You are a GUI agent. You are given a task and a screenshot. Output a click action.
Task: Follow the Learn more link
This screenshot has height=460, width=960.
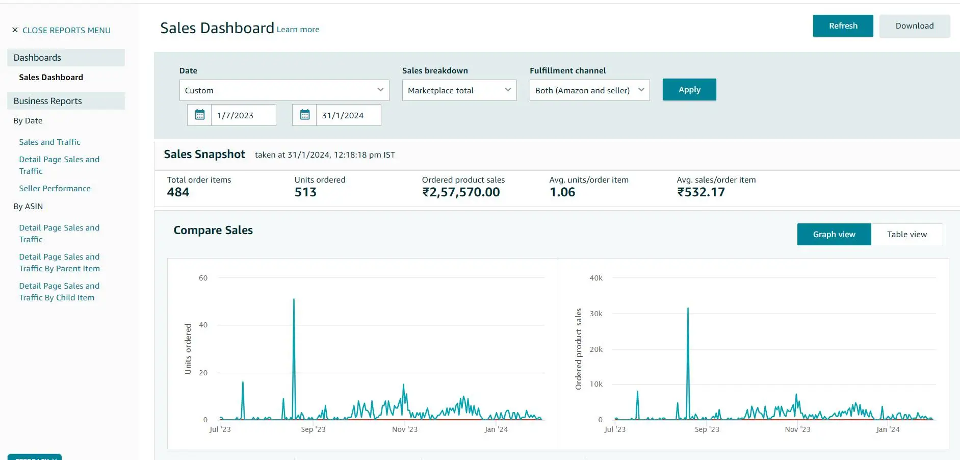tap(298, 30)
